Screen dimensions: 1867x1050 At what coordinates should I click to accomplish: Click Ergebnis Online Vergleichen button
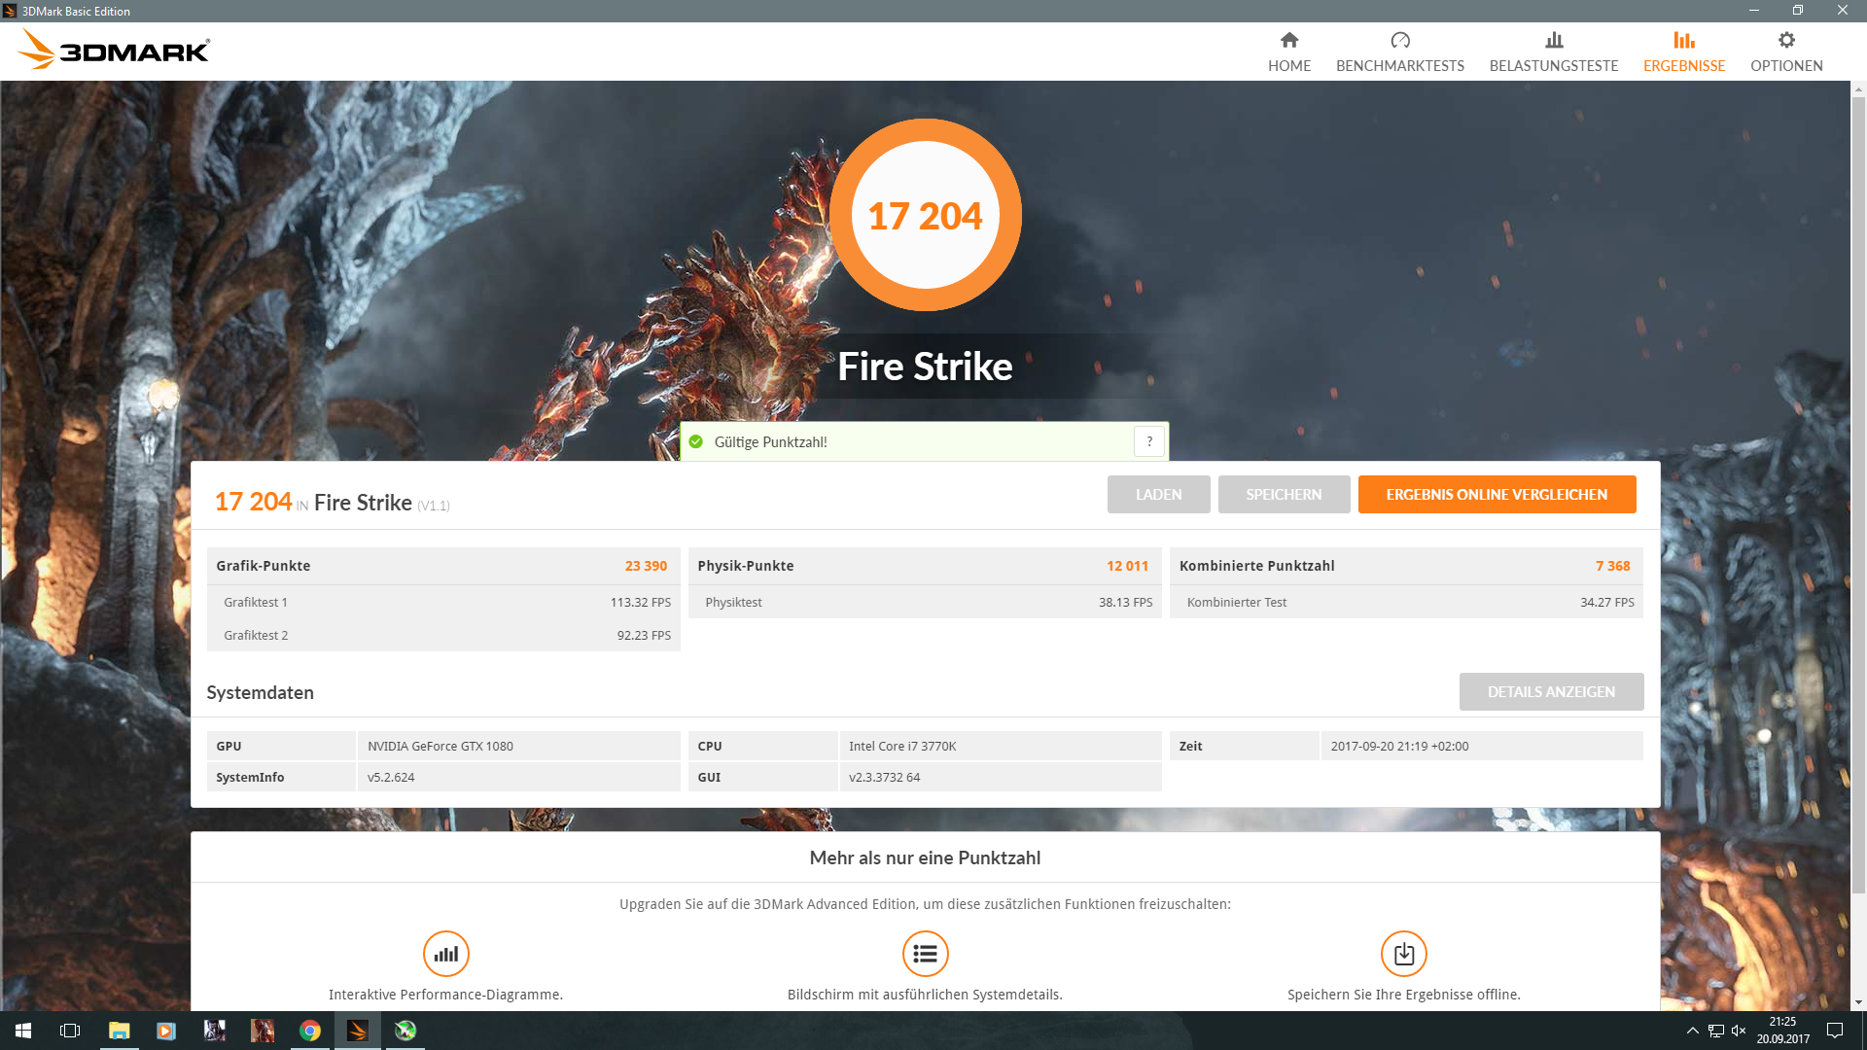[1496, 495]
